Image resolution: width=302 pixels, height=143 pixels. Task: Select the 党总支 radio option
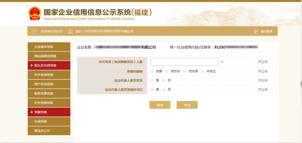coord(167,71)
